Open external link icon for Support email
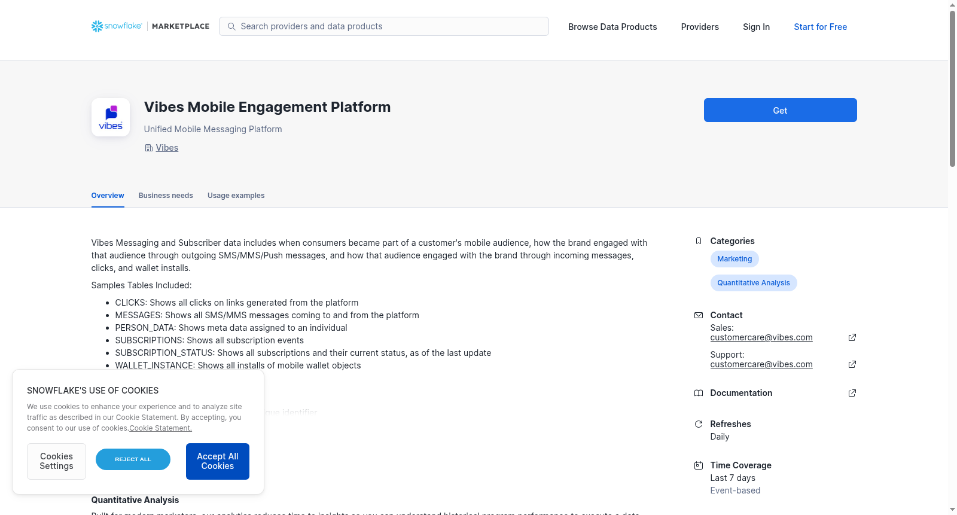This screenshot has width=957, height=515. point(852,364)
